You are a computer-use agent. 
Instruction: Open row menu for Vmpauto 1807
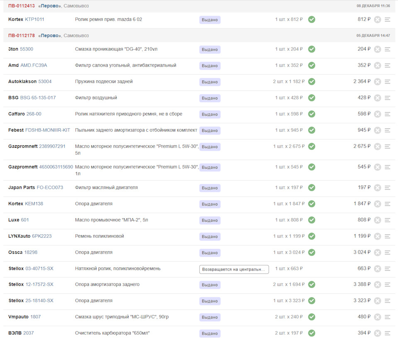[387, 317]
